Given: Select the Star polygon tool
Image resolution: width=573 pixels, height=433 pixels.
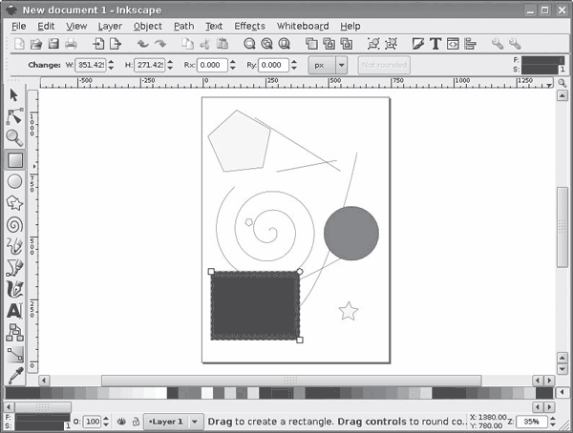Looking at the screenshot, I should pos(14,203).
